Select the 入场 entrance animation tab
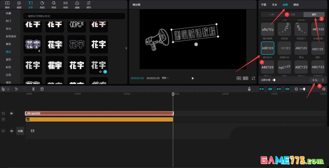Viewport: 329px width, 168px height. (271, 15)
